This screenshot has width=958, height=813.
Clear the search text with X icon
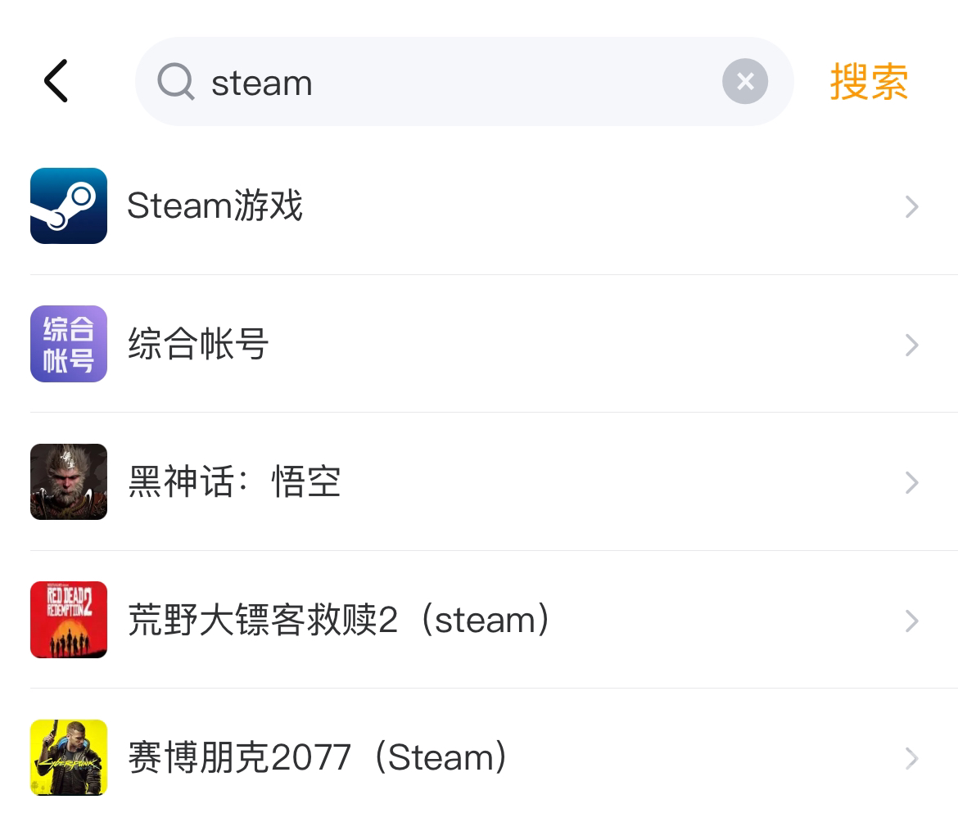[x=744, y=81]
